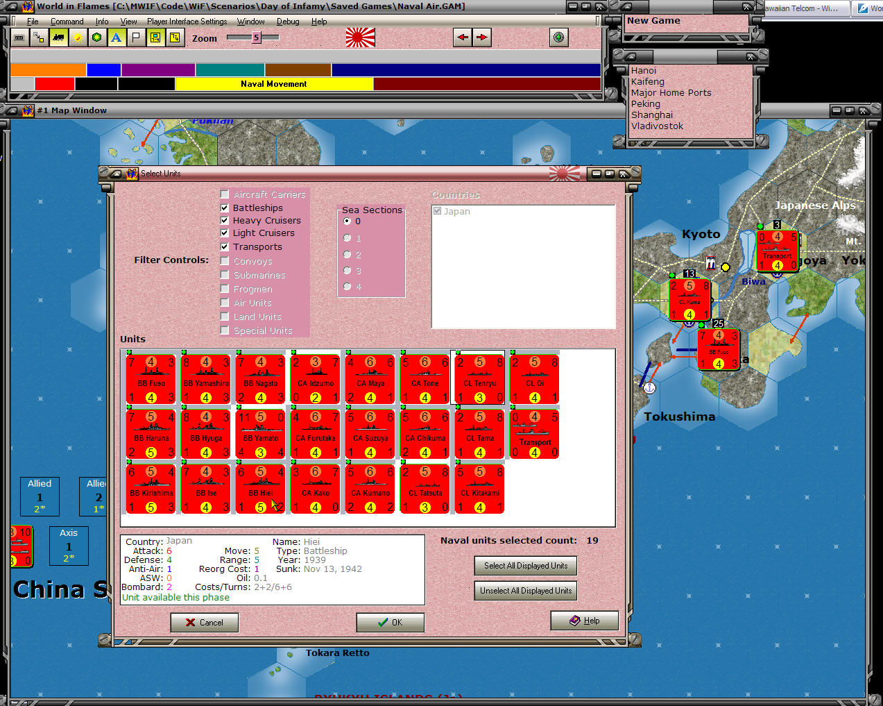Enable the Aircraft Carriers filter checkbox

tap(225, 194)
